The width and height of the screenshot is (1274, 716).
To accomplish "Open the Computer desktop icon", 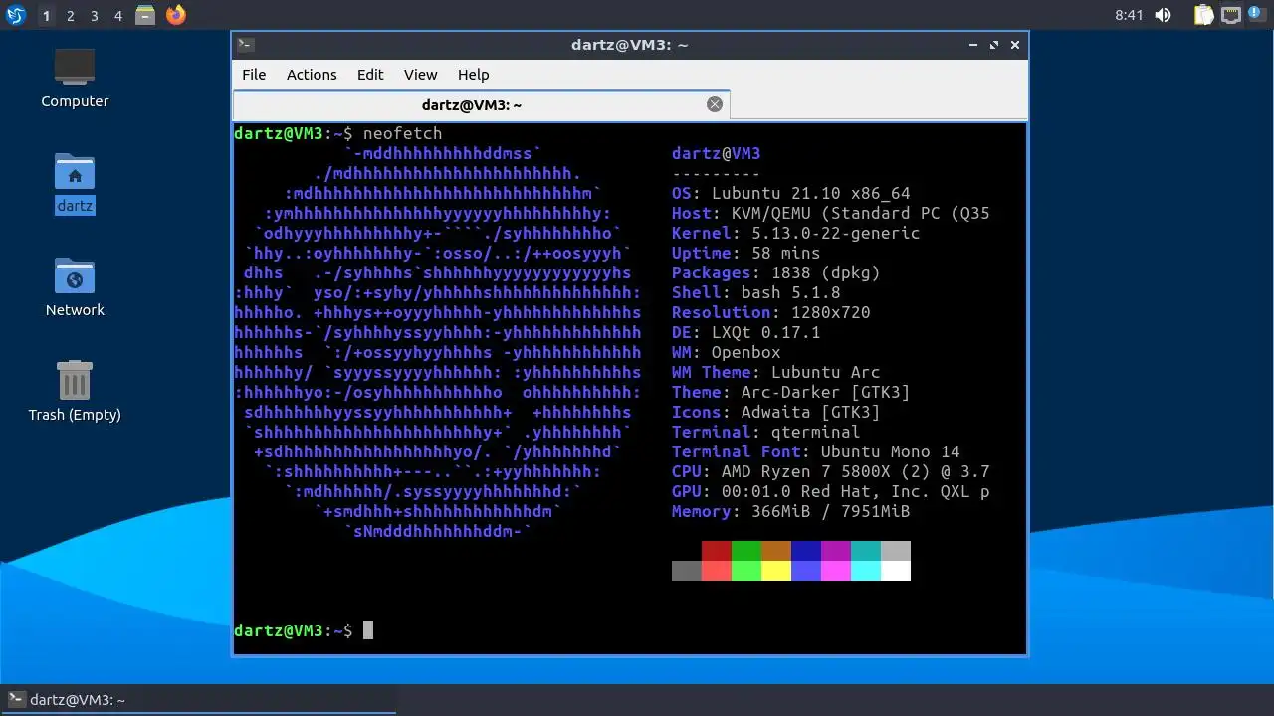I will 75,79.
